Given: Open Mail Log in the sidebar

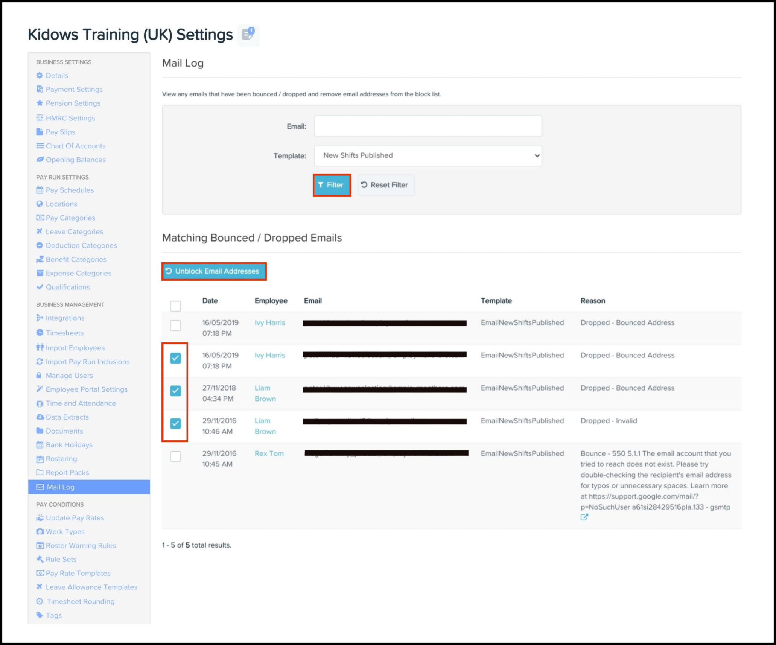Looking at the screenshot, I should pyautogui.click(x=60, y=487).
